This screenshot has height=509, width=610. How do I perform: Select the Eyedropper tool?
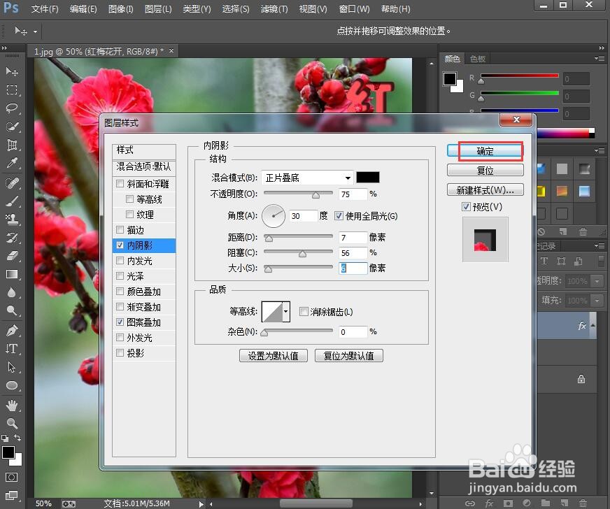12,163
